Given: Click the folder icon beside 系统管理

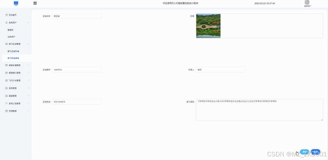Looking at the screenshot, I should click(7, 88).
